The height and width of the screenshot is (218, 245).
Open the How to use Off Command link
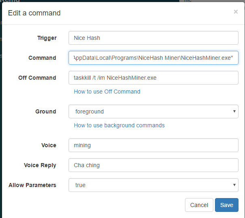coord(107,92)
